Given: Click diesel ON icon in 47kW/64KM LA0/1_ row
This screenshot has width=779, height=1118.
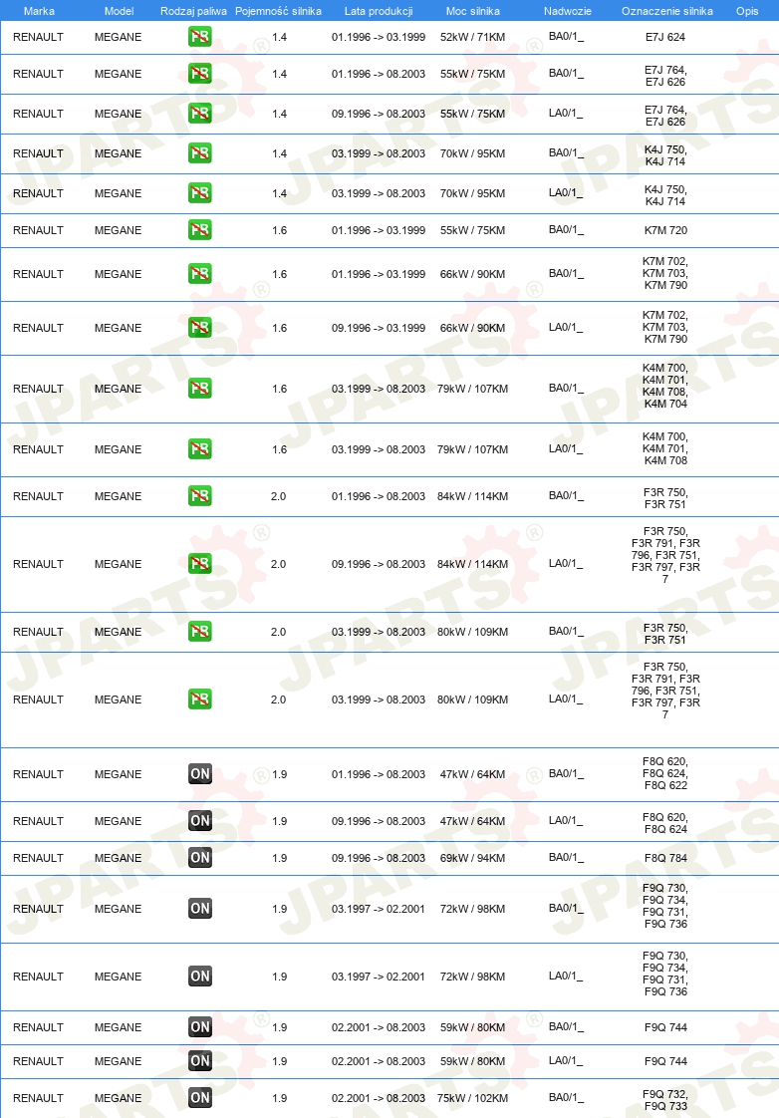Looking at the screenshot, I should (199, 821).
